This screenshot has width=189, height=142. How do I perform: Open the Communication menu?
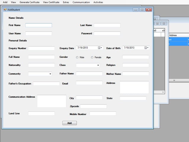pos(81,2)
